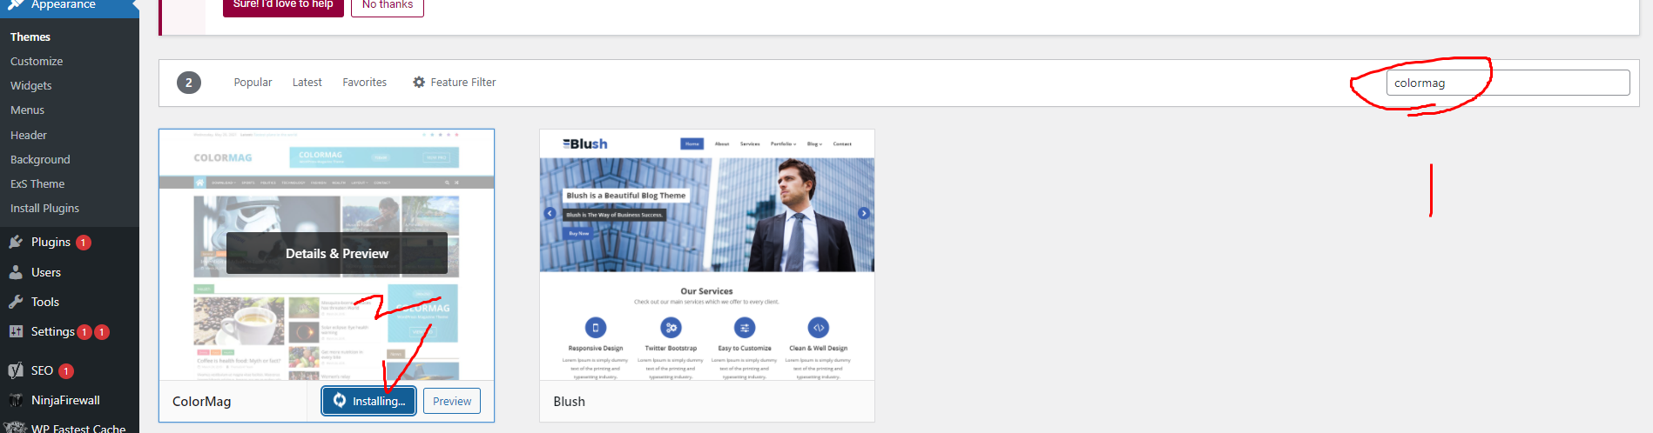Open NinjaFirewall label in sidebar

(65, 400)
